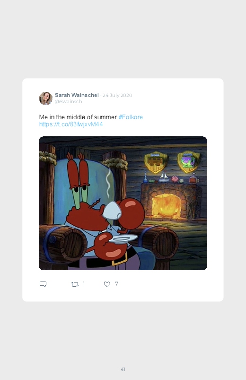
Task: Click the glowing fireplace in the image
Action: (166, 205)
